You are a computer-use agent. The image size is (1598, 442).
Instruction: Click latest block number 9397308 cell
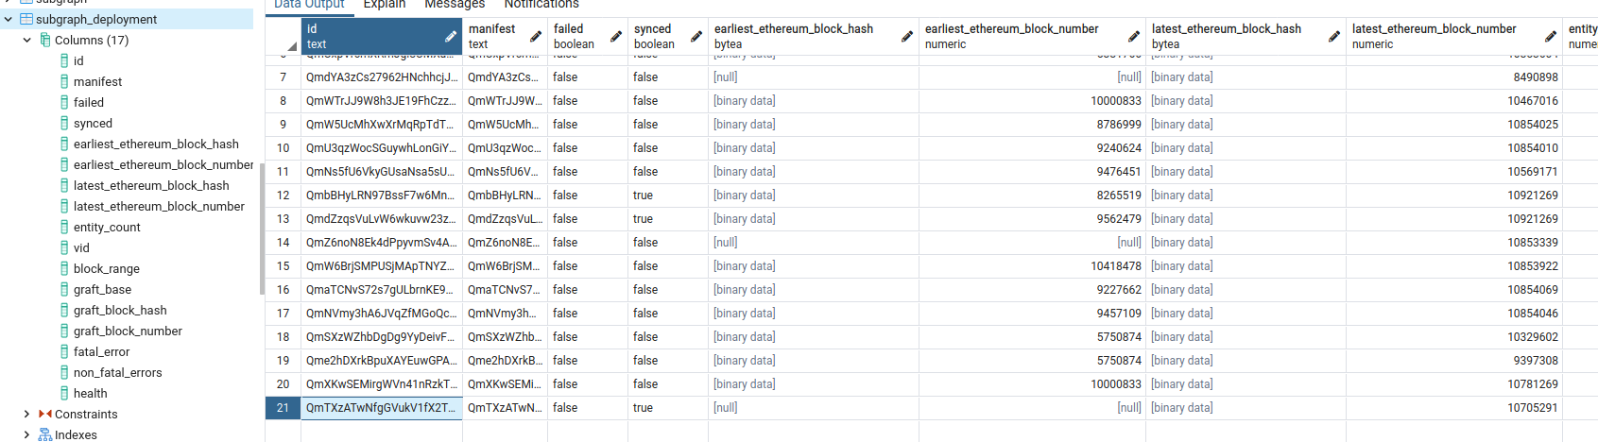point(1454,361)
